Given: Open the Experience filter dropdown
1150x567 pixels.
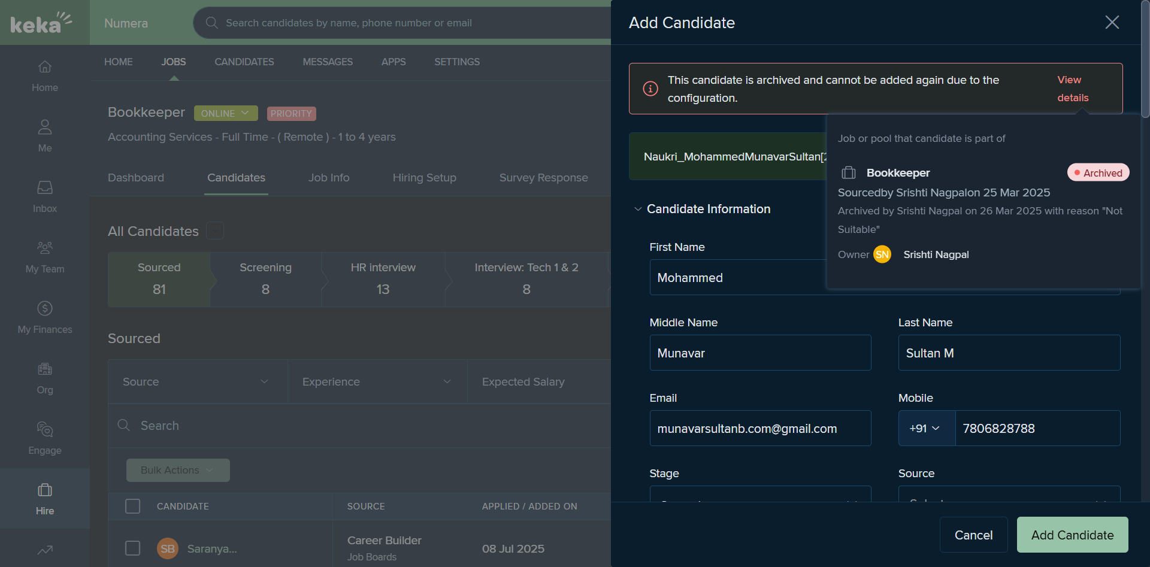Looking at the screenshot, I should click(377, 381).
